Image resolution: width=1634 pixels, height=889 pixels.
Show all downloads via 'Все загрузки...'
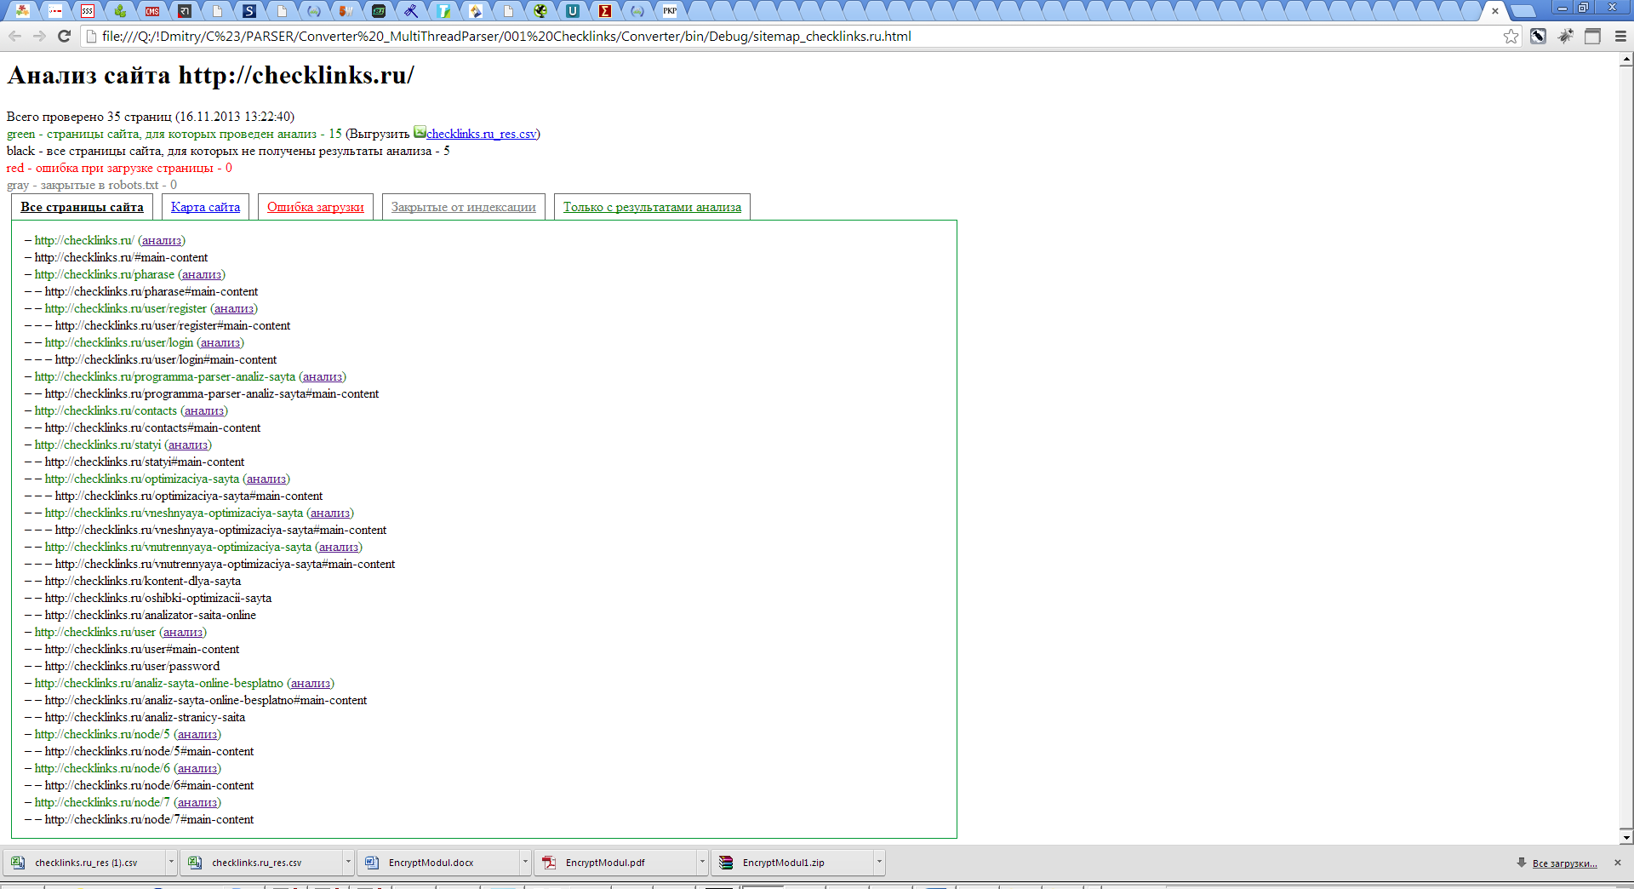(x=1564, y=863)
